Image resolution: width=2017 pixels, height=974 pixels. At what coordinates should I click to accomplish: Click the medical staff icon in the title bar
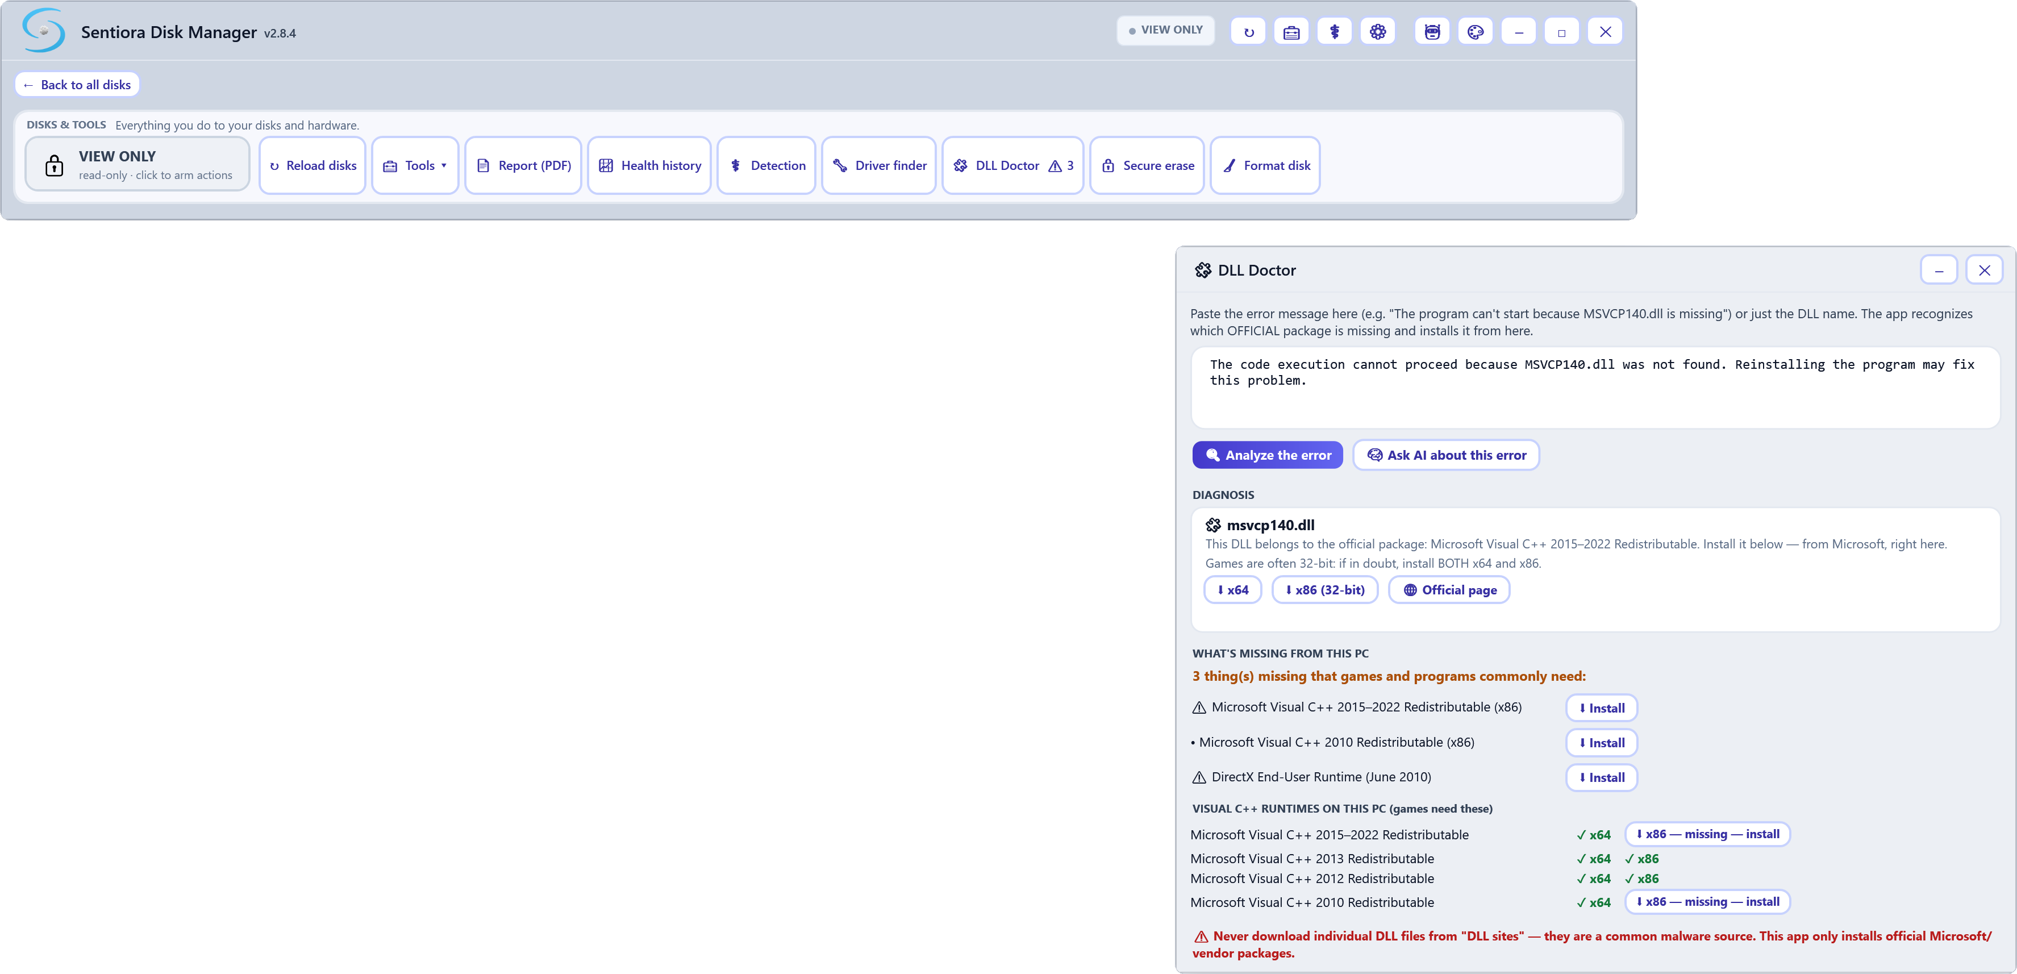click(x=1334, y=32)
